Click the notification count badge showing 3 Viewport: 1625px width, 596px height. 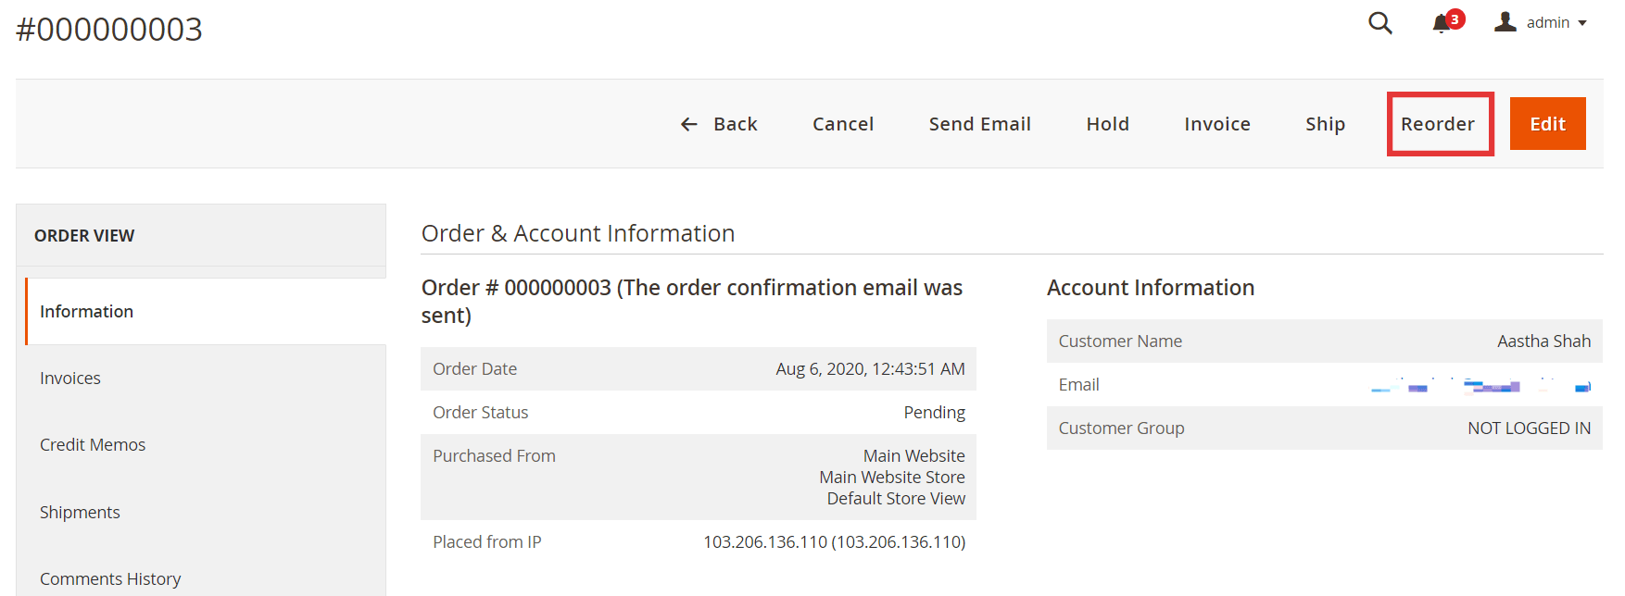click(x=1454, y=18)
